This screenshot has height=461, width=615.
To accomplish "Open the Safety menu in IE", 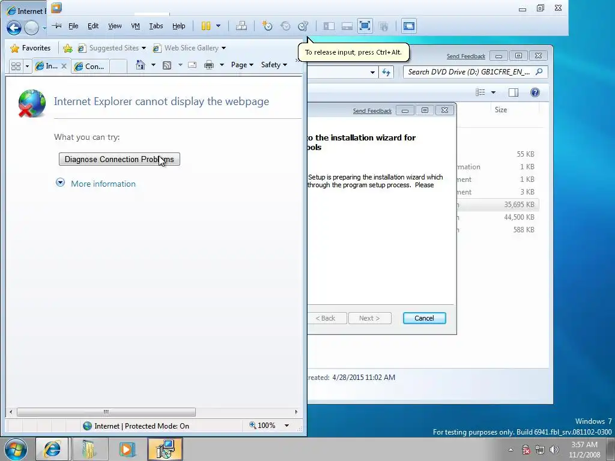I will click(x=274, y=65).
